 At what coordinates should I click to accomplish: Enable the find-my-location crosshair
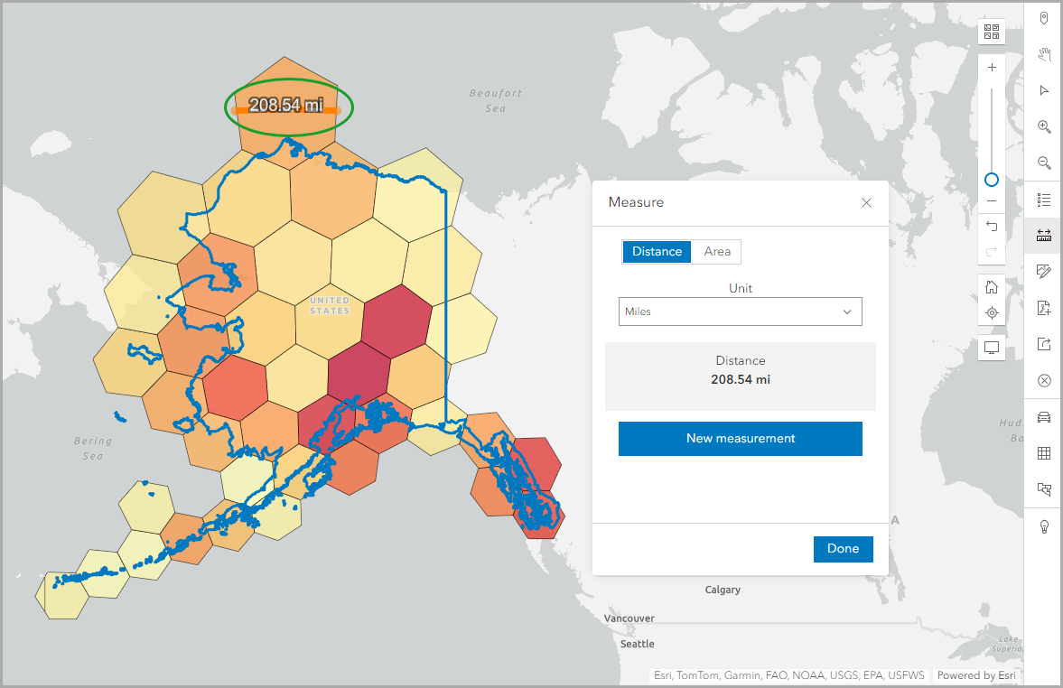(x=991, y=312)
